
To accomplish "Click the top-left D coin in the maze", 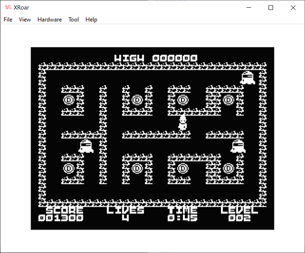I will (x=69, y=100).
